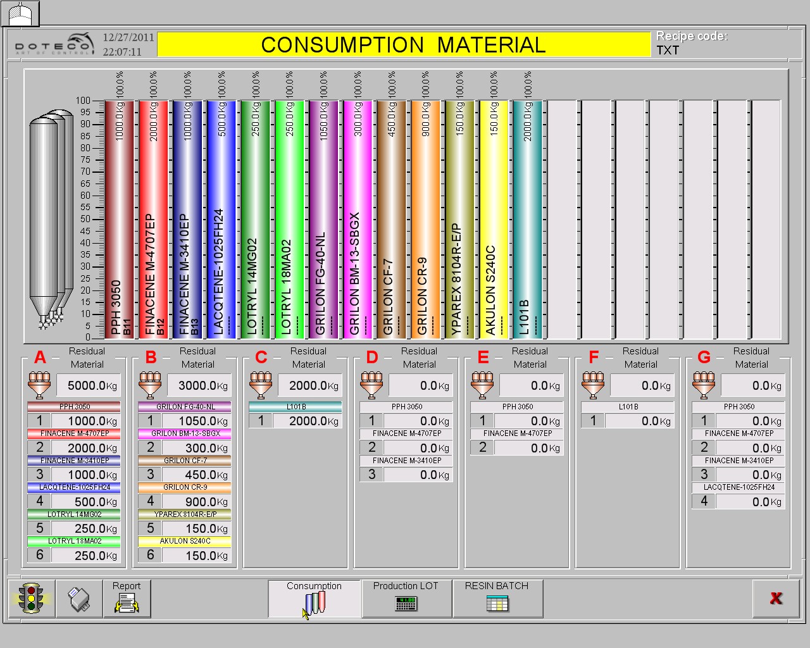810x648 pixels.
Task: Select the LOTRYL 18MA02 bright green bar
Action: click(290, 219)
